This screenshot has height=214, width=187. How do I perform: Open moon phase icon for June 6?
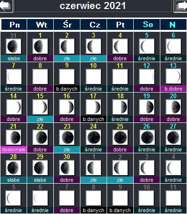tap(173, 47)
